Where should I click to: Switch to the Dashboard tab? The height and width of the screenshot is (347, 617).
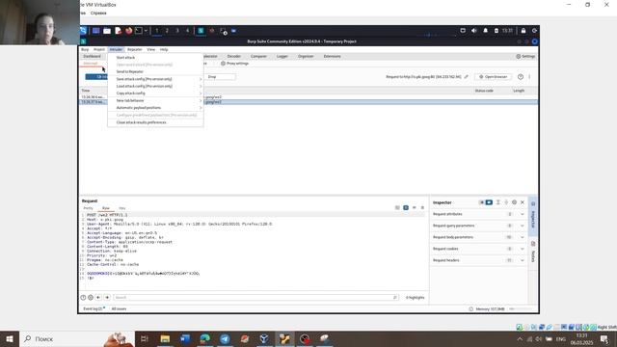(x=93, y=56)
